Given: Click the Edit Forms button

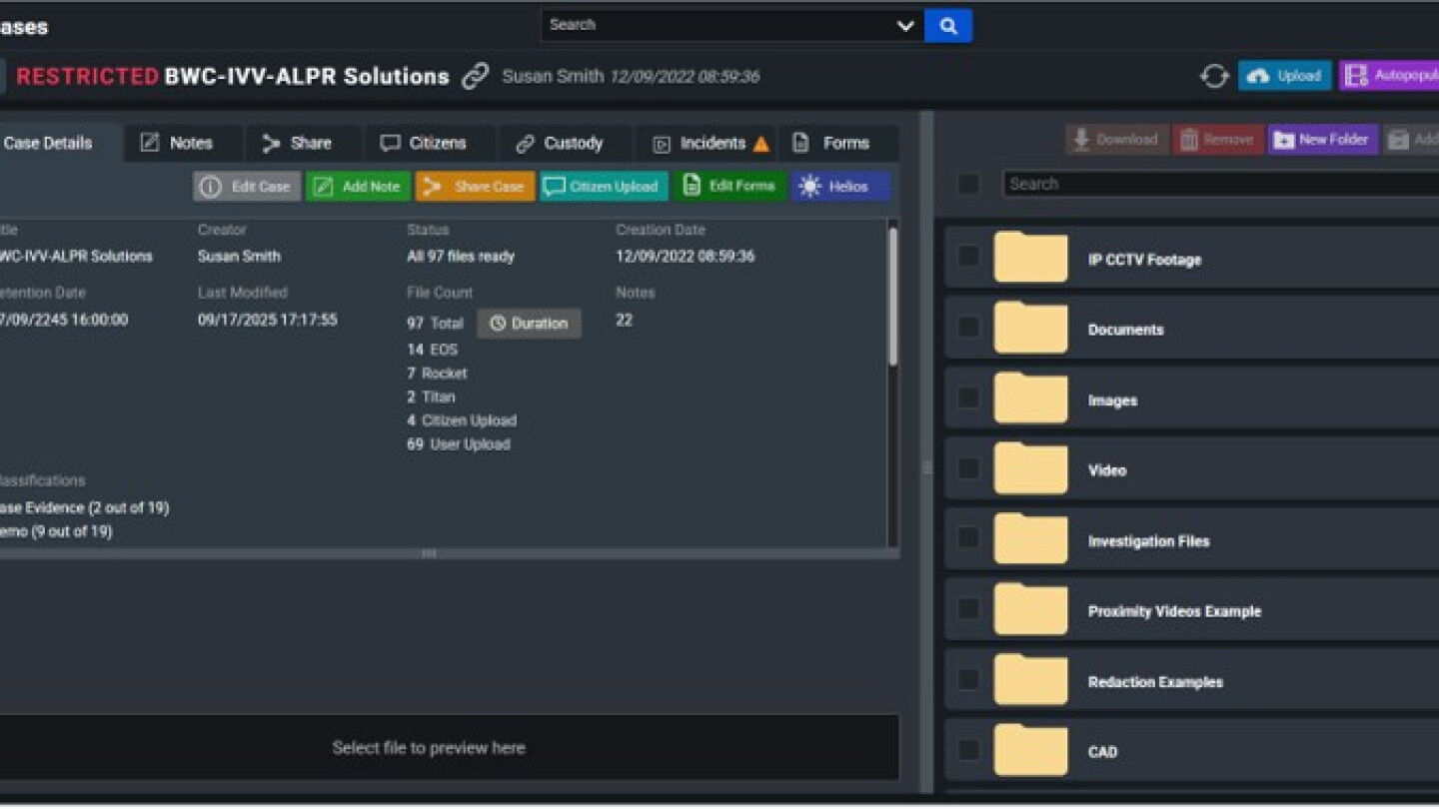Looking at the screenshot, I should click(729, 187).
